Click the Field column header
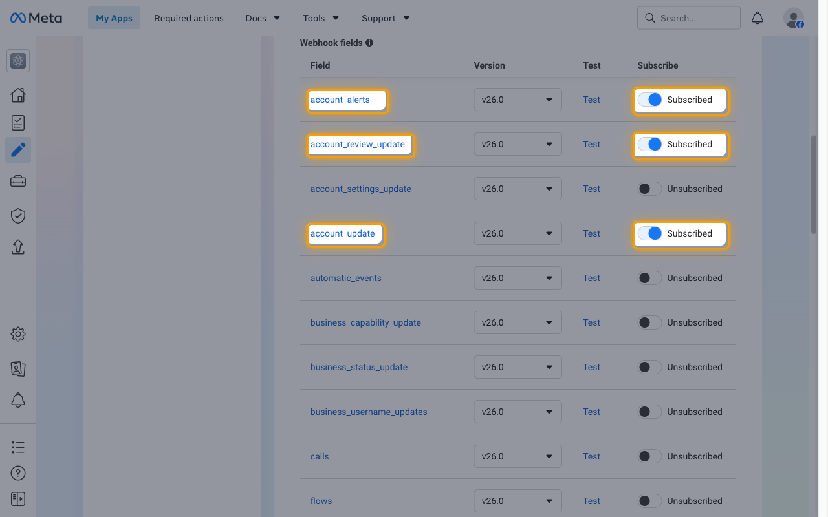Image resolution: width=828 pixels, height=517 pixels. coord(320,65)
